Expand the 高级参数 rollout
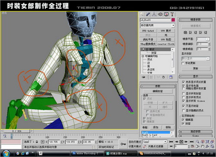 point(196,132)
